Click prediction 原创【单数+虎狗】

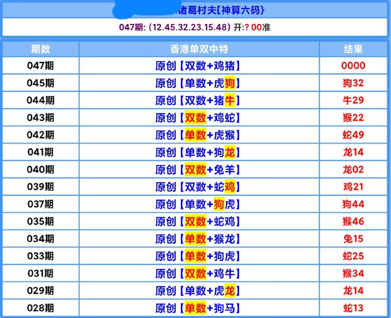(198, 83)
